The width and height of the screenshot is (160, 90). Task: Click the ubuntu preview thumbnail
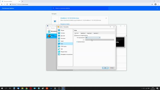(x=120, y=42)
